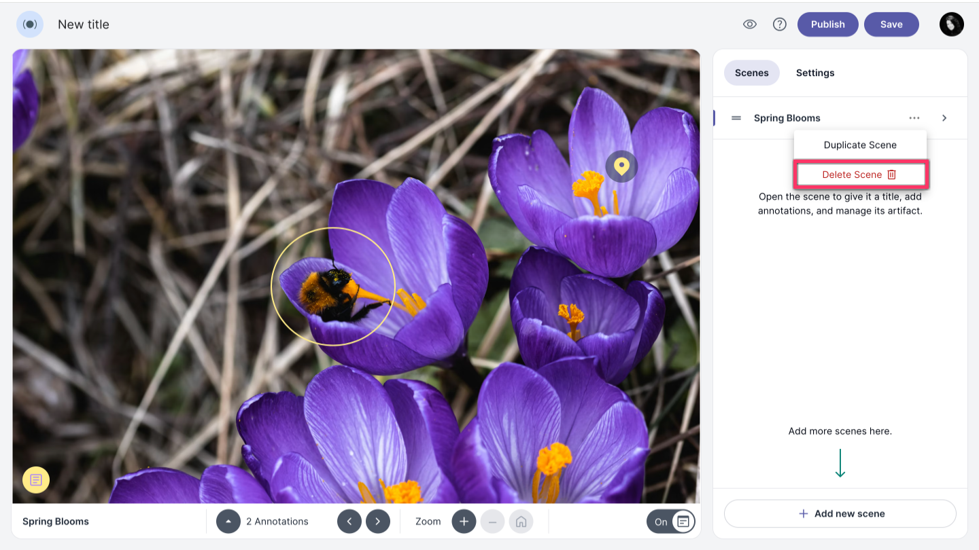Click the yellow location pin annotation marker
This screenshot has height=550, width=979.
pos(621,166)
